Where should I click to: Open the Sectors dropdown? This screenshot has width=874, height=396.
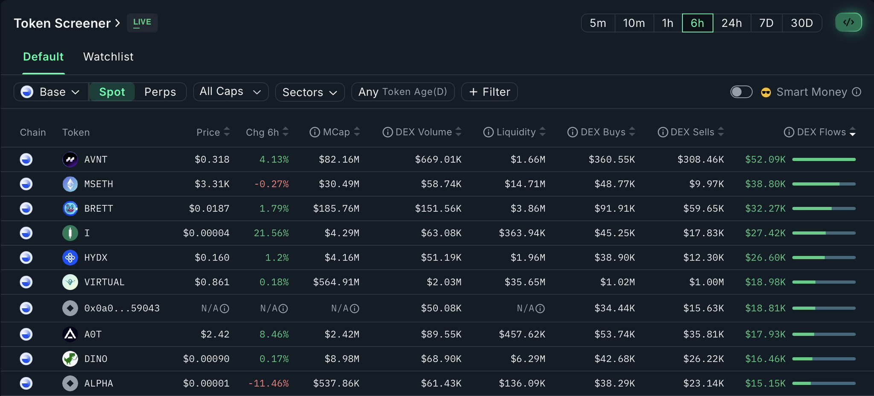coord(310,92)
